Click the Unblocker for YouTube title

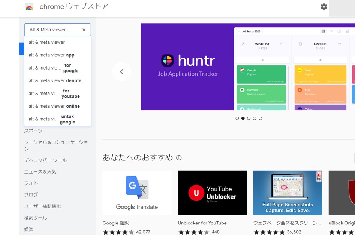tap(202, 223)
